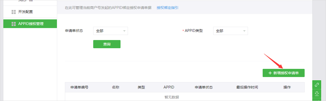Select the APPID授权管理 sidebar item

click(x=30, y=24)
